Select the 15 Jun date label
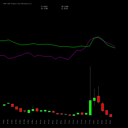The width and height of the screenshot is (128, 128). [77, 122]
